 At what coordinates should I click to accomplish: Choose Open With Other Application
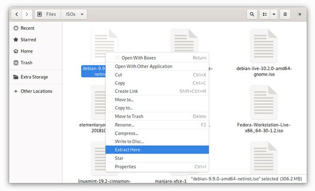pyautogui.click(x=157, y=66)
